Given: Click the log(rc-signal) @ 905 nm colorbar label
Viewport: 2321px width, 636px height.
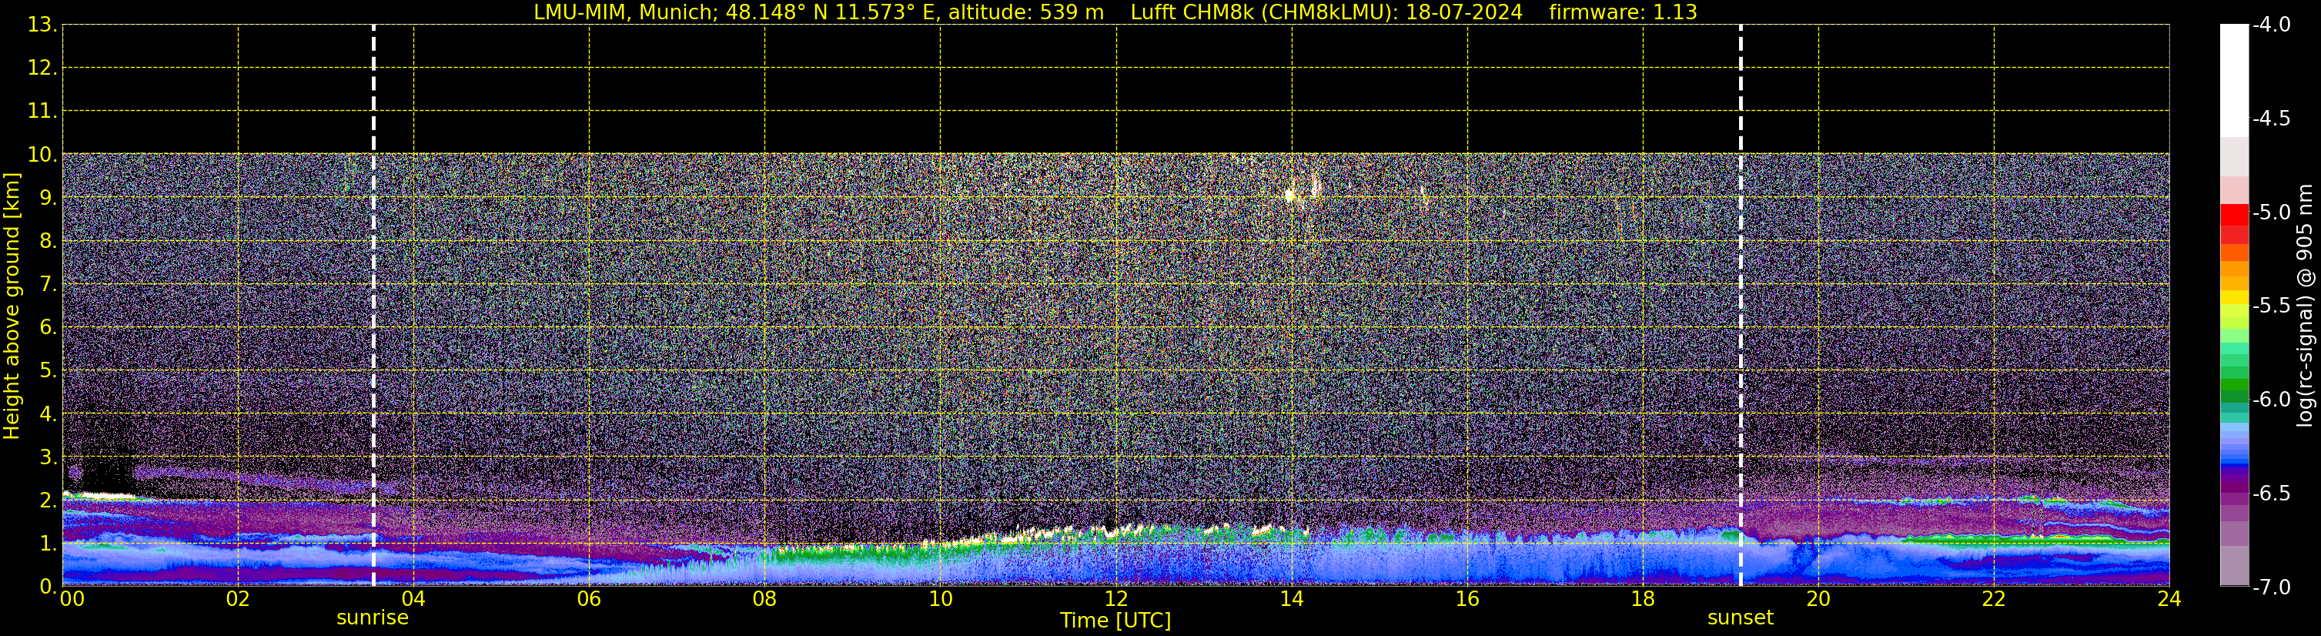Looking at the screenshot, I should (2305, 306).
